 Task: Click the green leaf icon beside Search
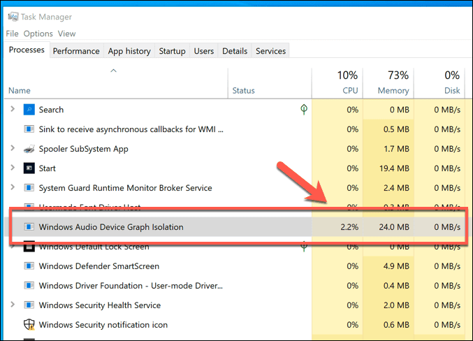pos(303,110)
